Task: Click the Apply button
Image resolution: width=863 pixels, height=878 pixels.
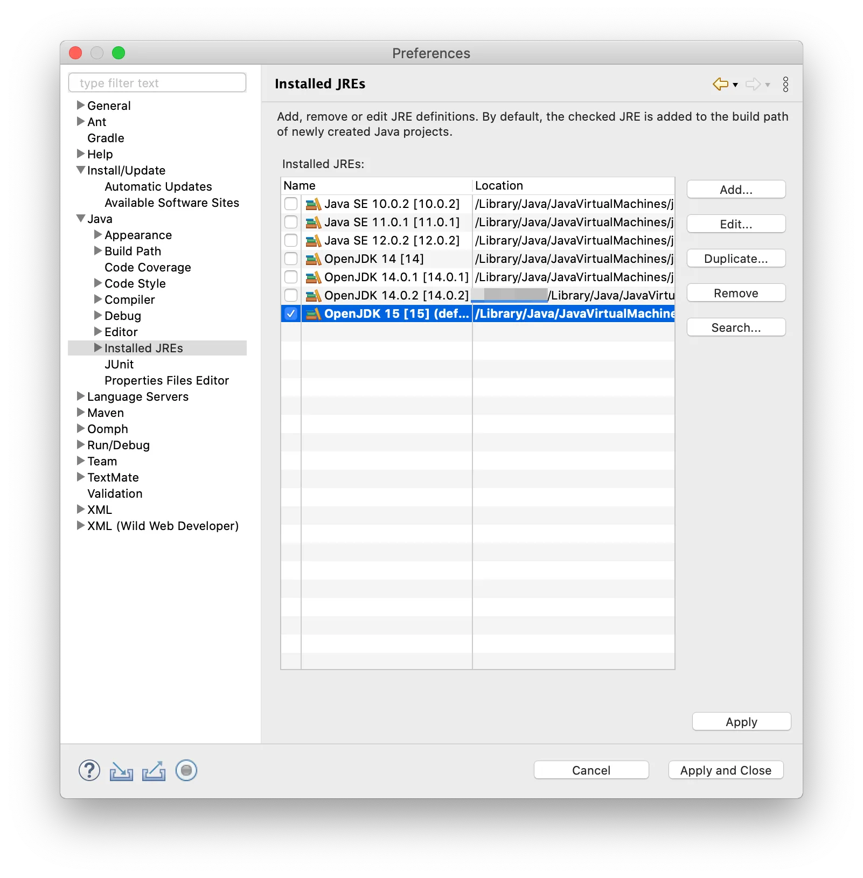Action: [x=741, y=722]
